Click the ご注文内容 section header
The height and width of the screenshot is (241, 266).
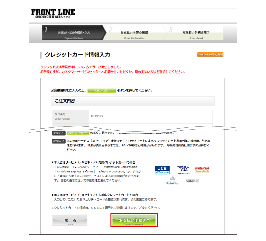click(133, 101)
